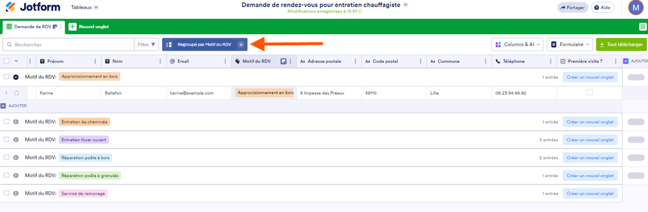Open the Tableaux dropdown menu
The height and width of the screenshot is (212, 648).
[x=84, y=8]
